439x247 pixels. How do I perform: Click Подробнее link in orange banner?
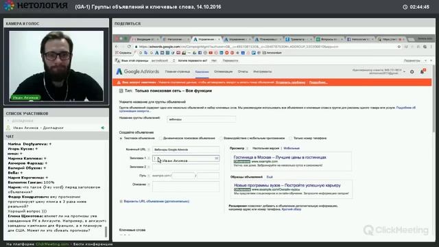[x=318, y=82]
